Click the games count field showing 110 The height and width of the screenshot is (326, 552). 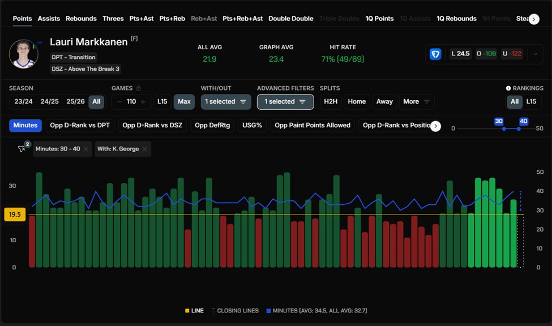tap(131, 102)
